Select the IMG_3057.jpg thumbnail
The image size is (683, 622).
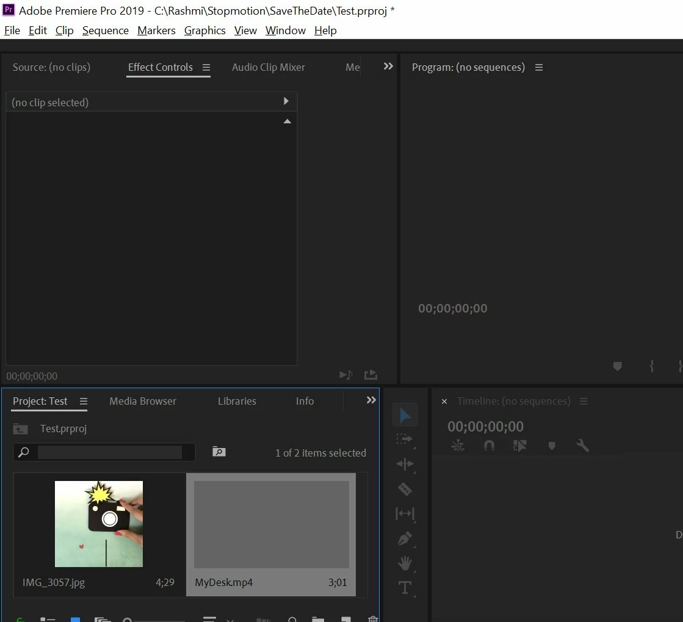99,524
